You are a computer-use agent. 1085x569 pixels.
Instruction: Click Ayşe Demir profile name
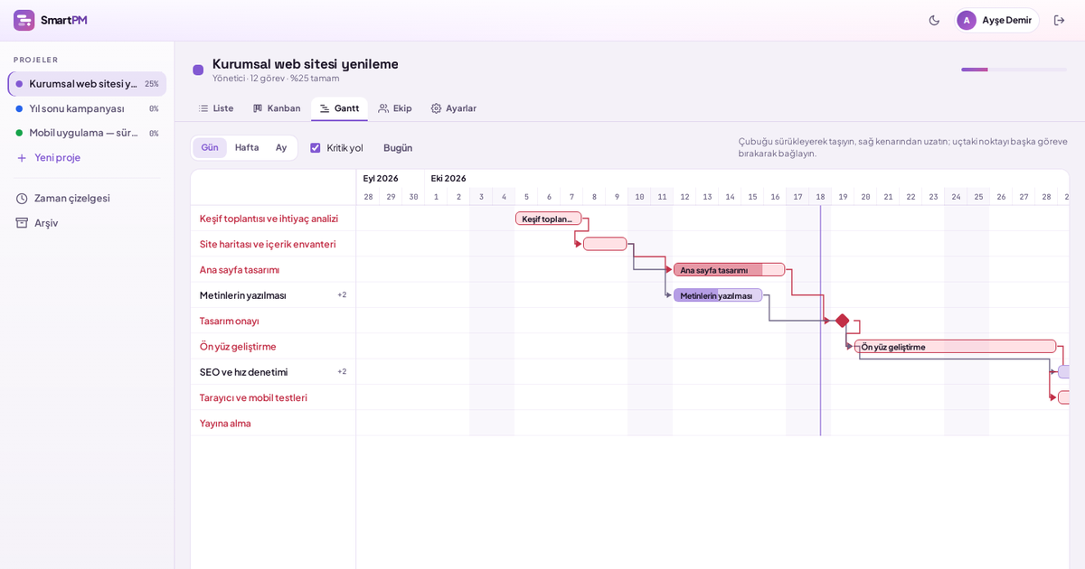point(1006,20)
